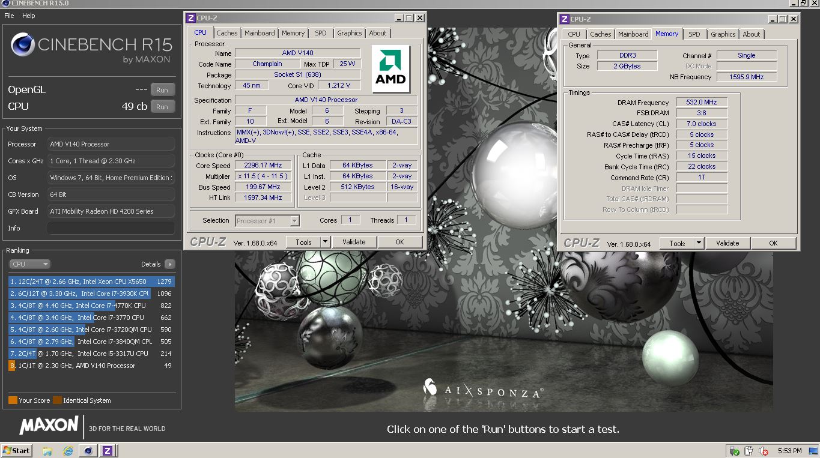Switch to SPD tab in left CPU-Z
The height and width of the screenshot is (458, 820).
[x=321, y=33]
